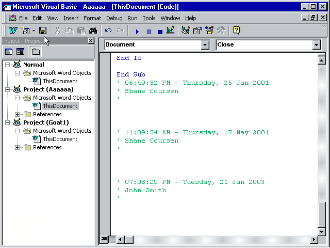
Task: Select ThisDocument under Project (Aaaaaa)
Action: (x=60, y=106)
